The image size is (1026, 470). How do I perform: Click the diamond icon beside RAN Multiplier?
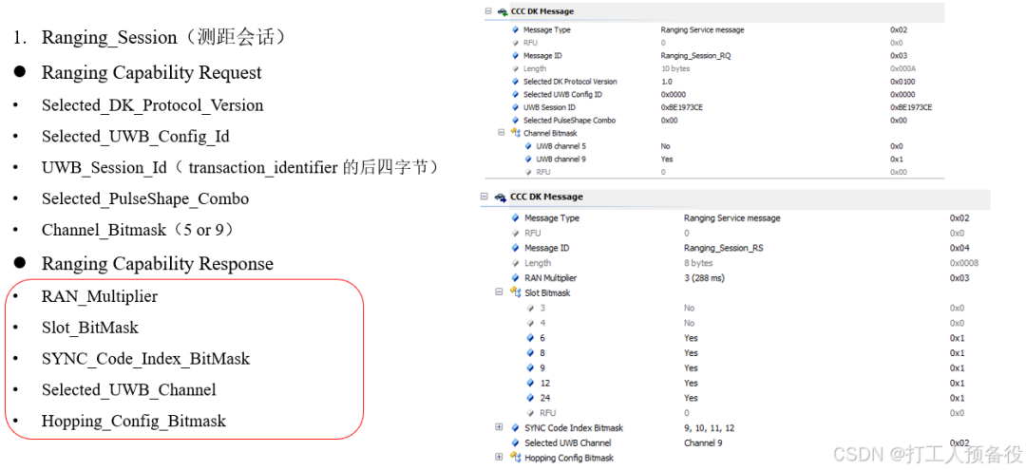pos(516,278)
